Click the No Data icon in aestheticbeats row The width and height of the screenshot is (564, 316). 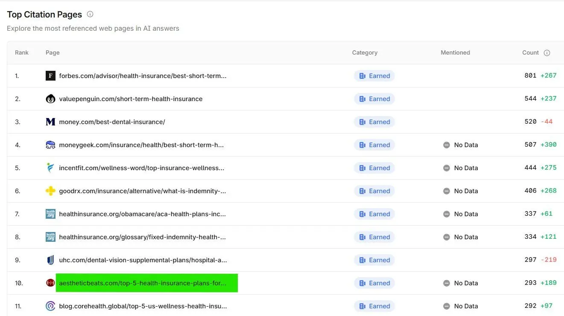click(x=447, y=283)
